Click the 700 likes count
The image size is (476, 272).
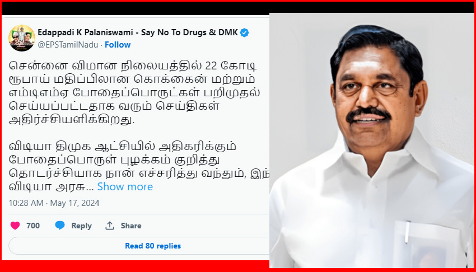[33, 226]
